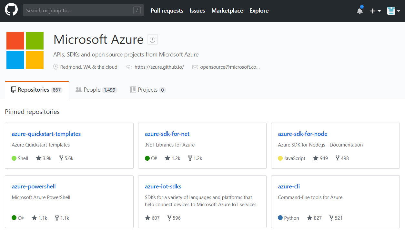Click the star icon on azure-powershell
The width and height of the screenshot is (405, 232).
tap(35, 218)
